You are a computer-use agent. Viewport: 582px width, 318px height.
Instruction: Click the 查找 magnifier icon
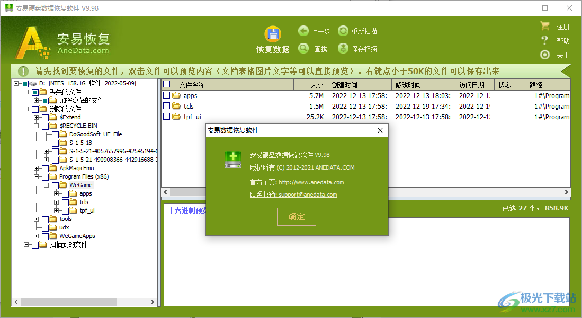[x=303, y=48]
